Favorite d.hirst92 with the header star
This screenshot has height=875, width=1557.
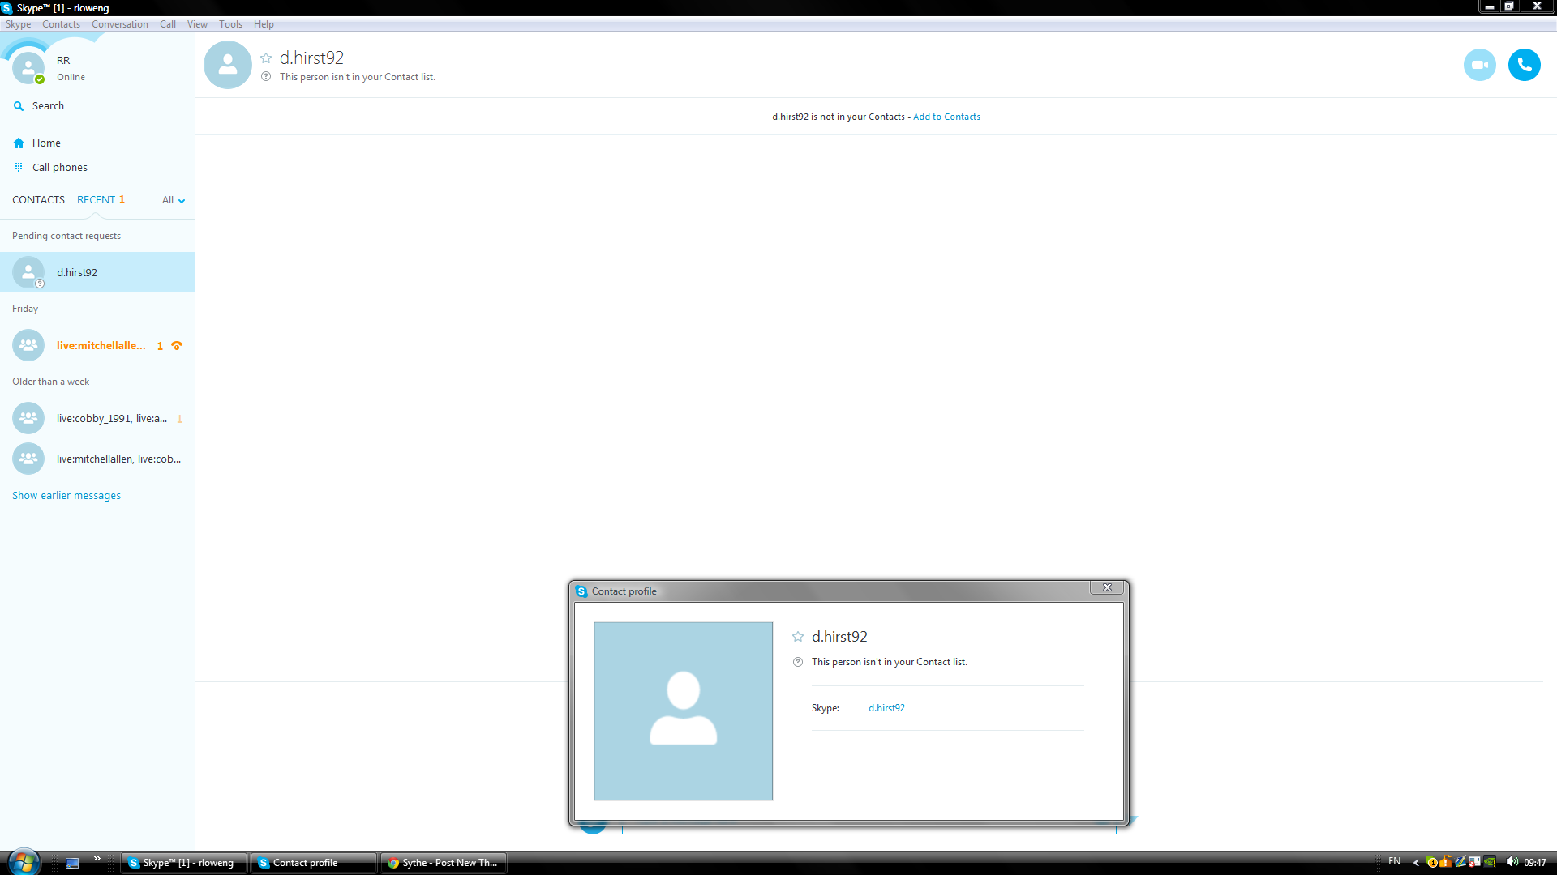pyautogui.click(x=266, y=58)
